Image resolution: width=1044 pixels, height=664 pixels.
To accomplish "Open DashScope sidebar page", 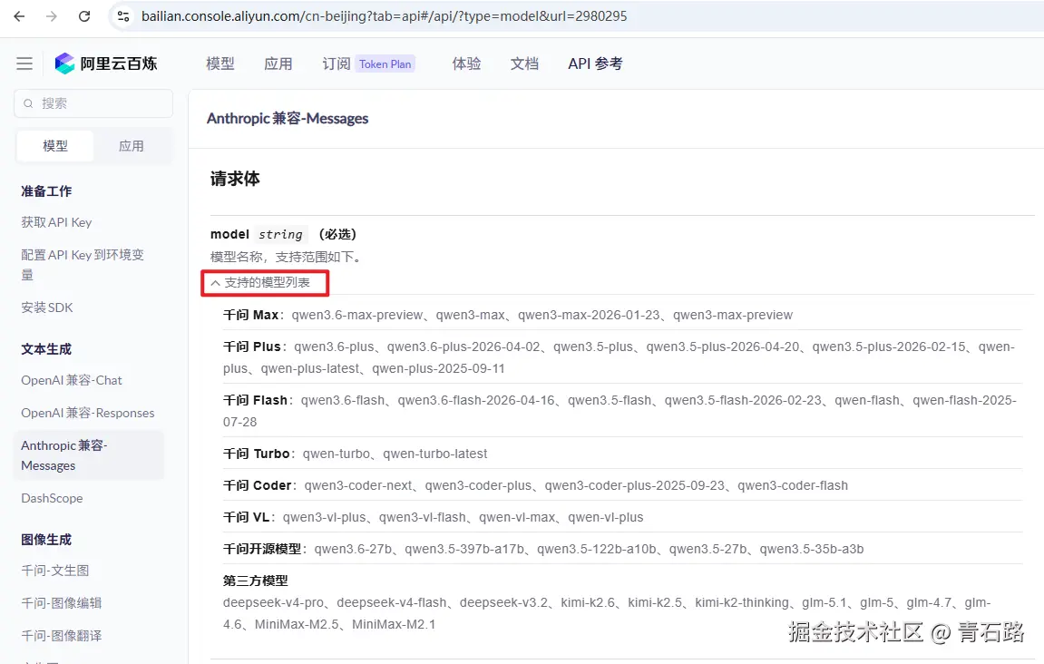I will [52, 498].
